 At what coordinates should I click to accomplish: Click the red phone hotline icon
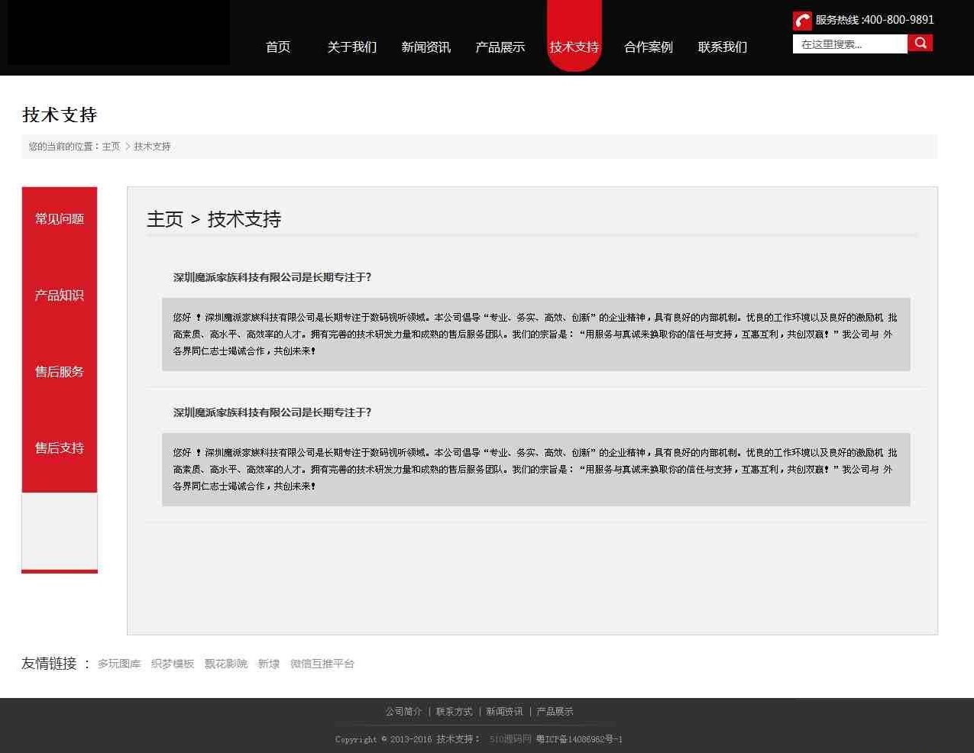pyautogui.click(x=802, y=21)
